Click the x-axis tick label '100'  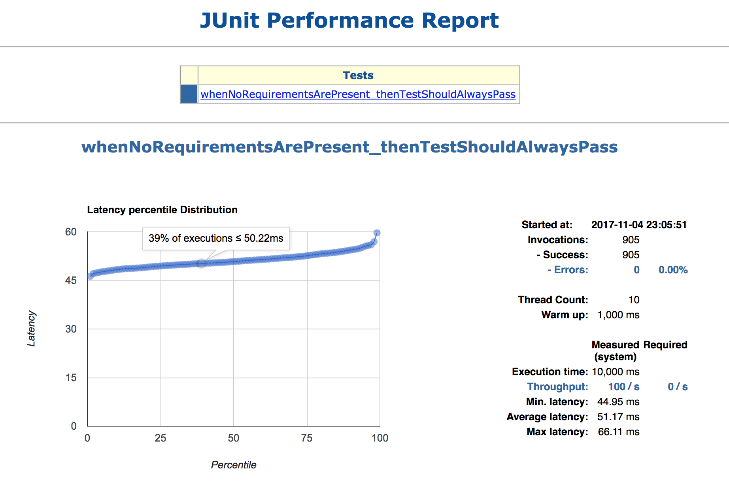coord(380,438)
